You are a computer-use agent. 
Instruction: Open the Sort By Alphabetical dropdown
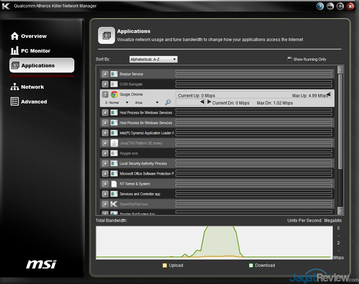click(x=153, y=59)
